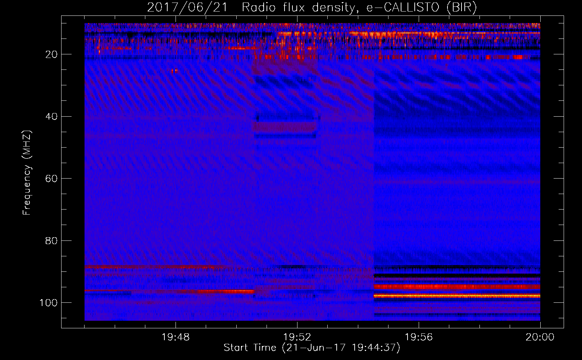The height and width of the screenshot is (360, 582).
Task: Select the 19:48 time tick label
Action: point(176,337)
